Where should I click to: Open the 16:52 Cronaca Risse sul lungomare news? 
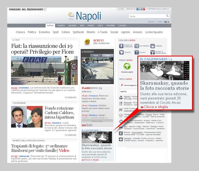pos(95,98)
